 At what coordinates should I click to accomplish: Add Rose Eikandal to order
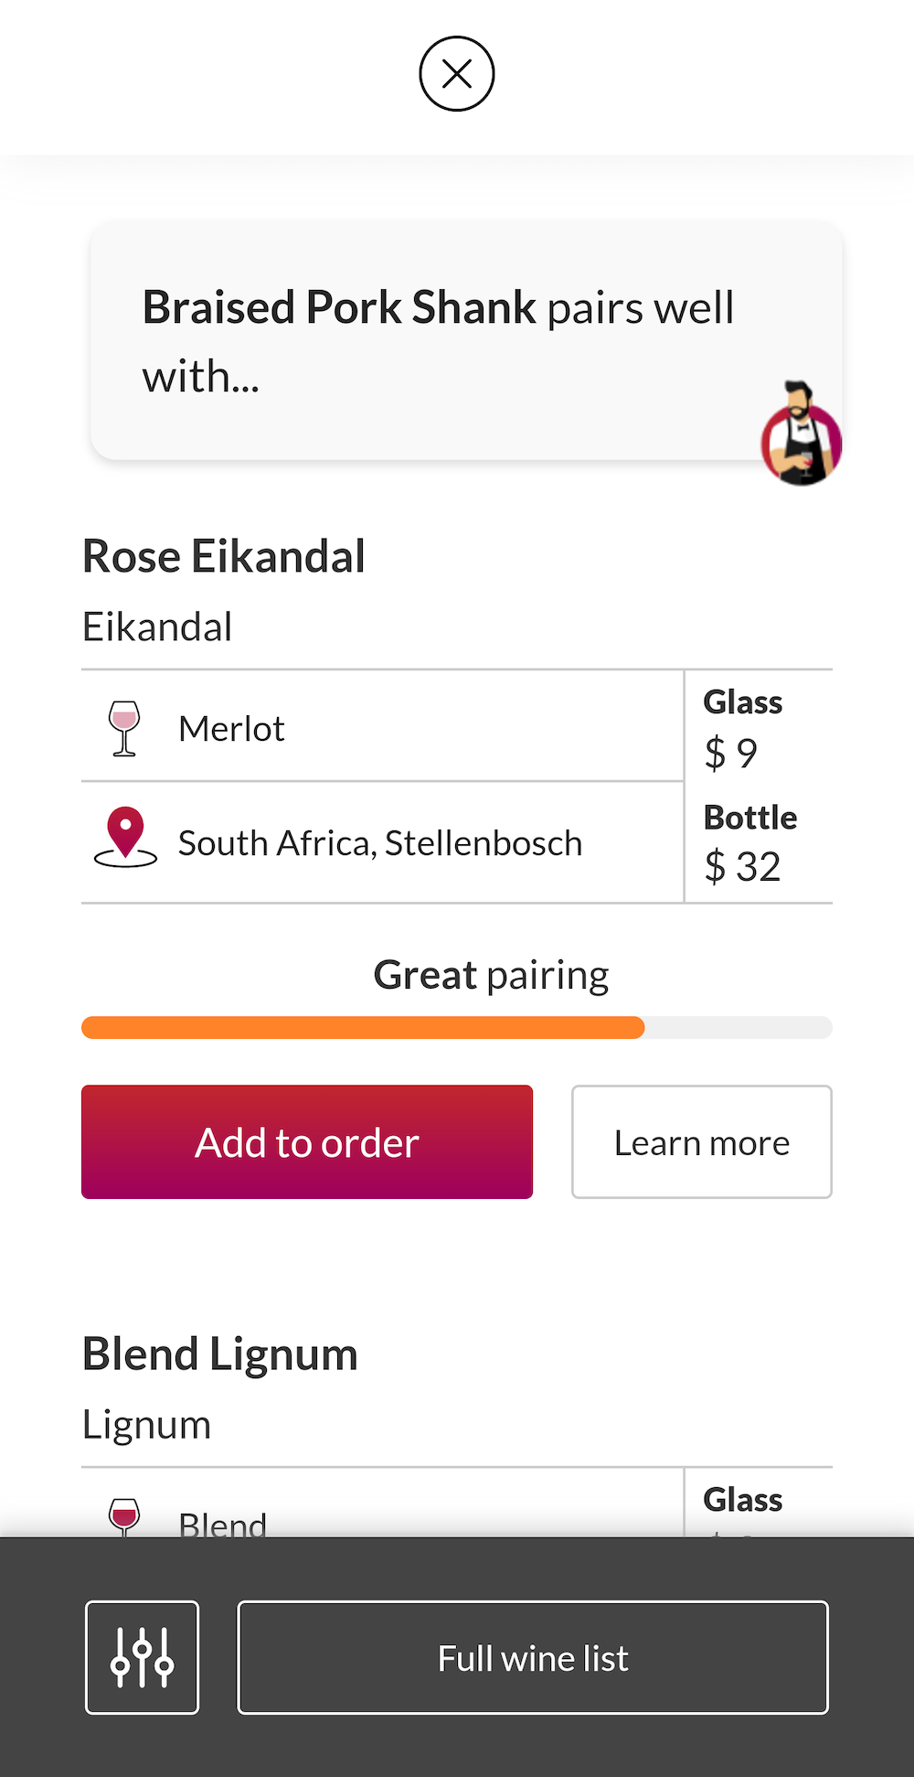[x=307, y=1142]
